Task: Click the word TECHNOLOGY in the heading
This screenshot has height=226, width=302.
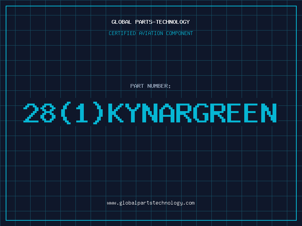Action: (173, 22)
